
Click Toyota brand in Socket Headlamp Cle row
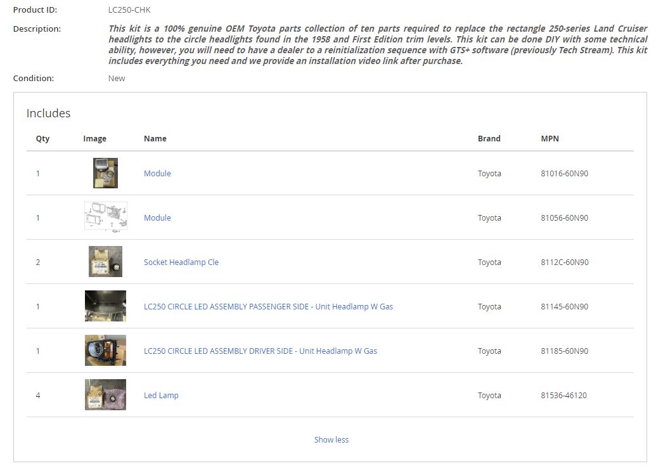(489, 262)
